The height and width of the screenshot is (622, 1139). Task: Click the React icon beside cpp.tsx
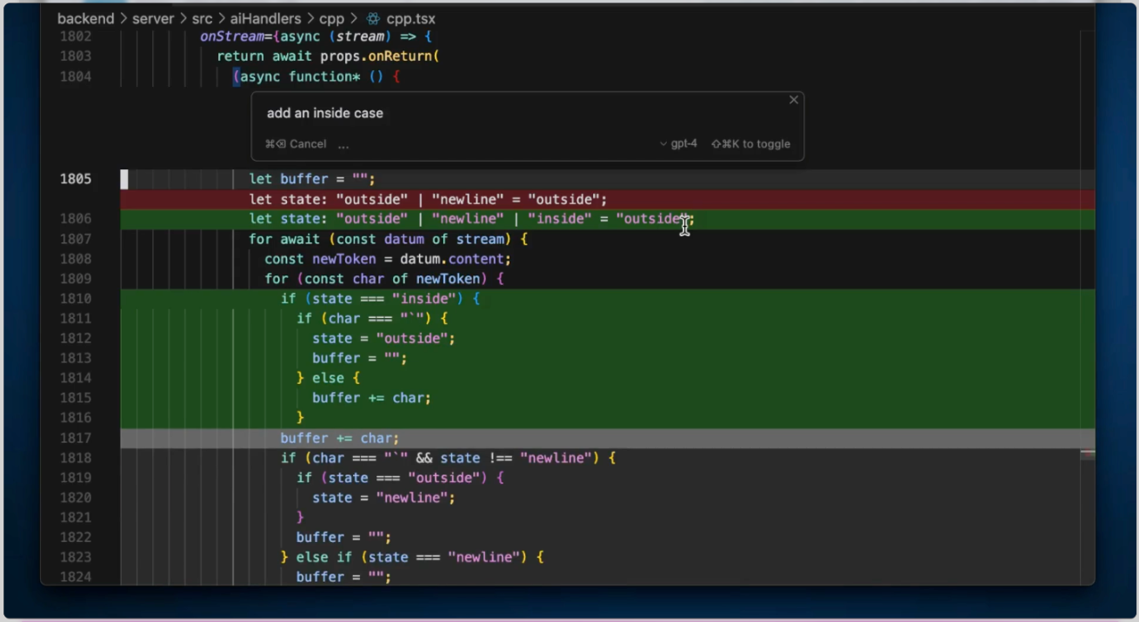point(373,18)
